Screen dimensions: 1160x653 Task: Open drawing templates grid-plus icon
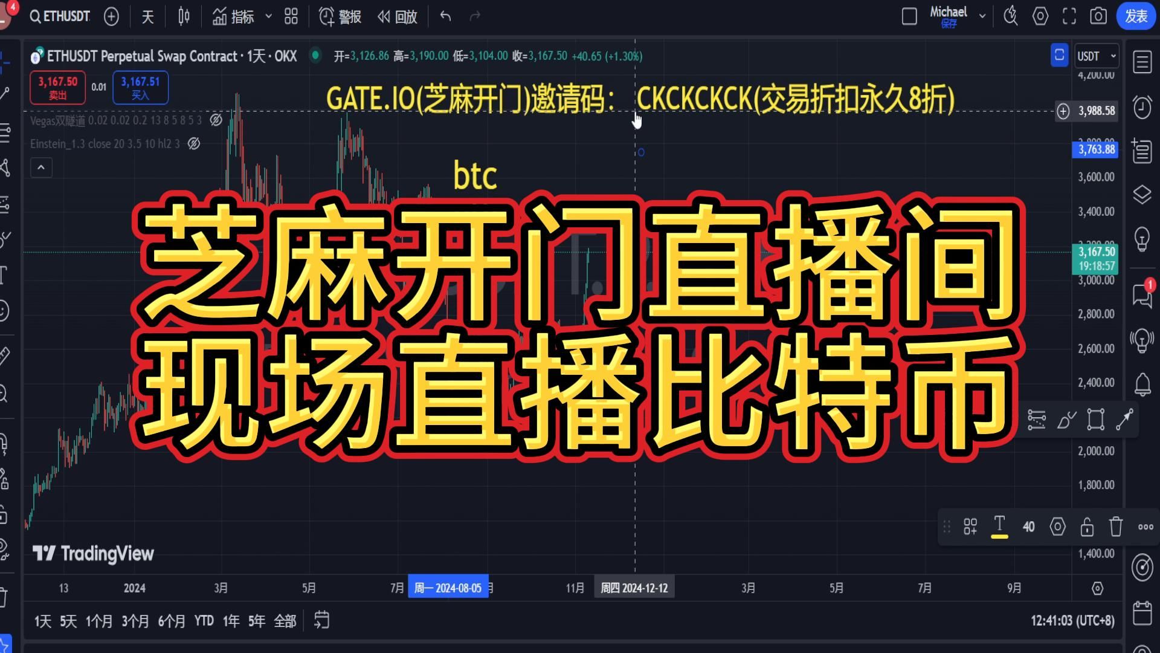[970, 527]
